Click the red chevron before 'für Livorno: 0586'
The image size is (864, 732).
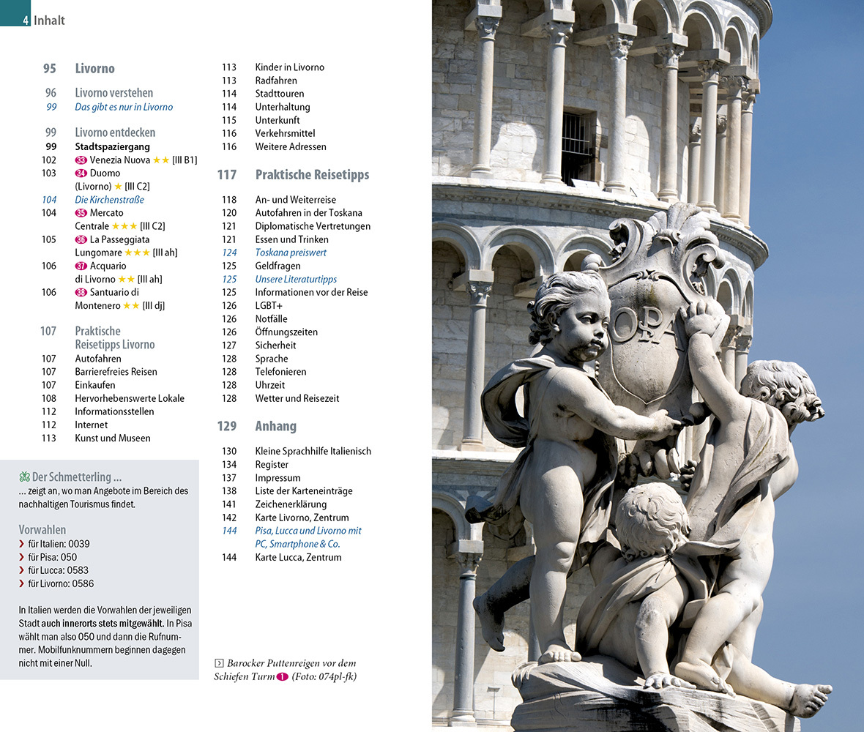[22, 583]
